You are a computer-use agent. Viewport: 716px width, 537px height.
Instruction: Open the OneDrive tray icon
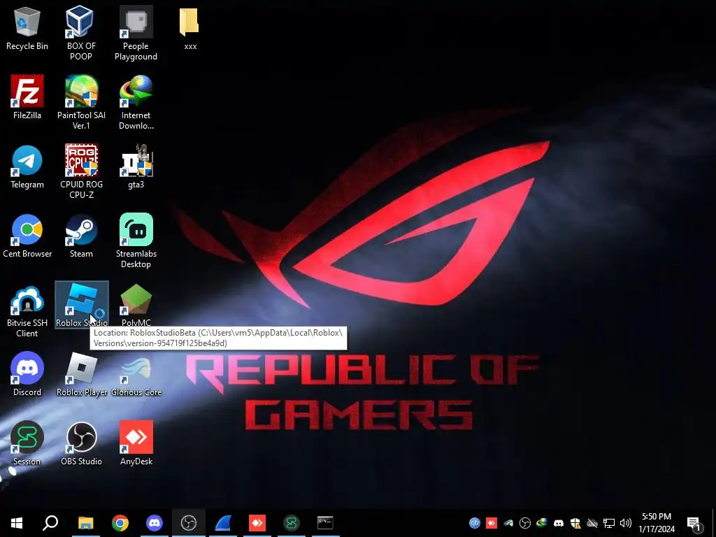click(x=592, y=523)
